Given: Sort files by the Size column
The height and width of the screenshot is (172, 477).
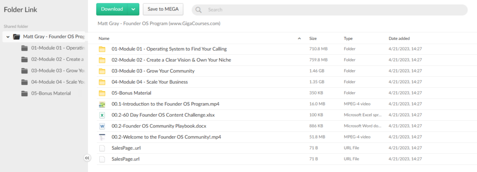Looking at the screenshot, I should (x=313, y=39).
